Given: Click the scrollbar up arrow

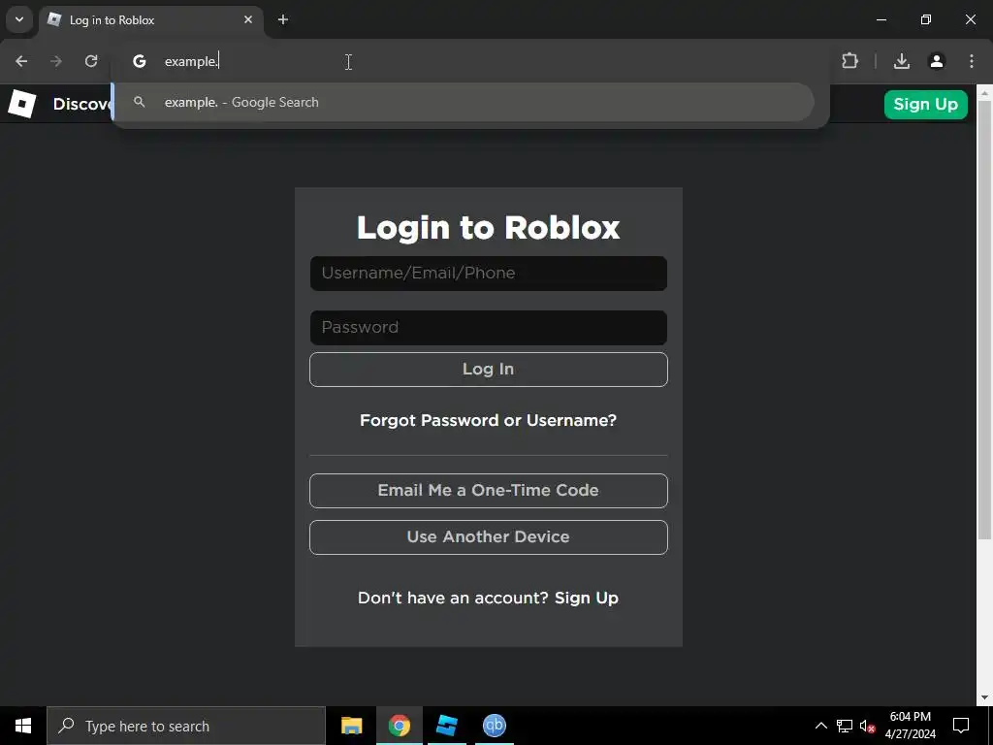Looking at the screenshot, I should [x=984, y=92].
